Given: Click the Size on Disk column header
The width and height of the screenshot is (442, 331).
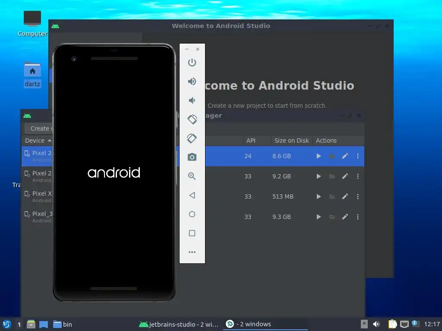Looking at the screenshot, I should click(x=291, y=141).
